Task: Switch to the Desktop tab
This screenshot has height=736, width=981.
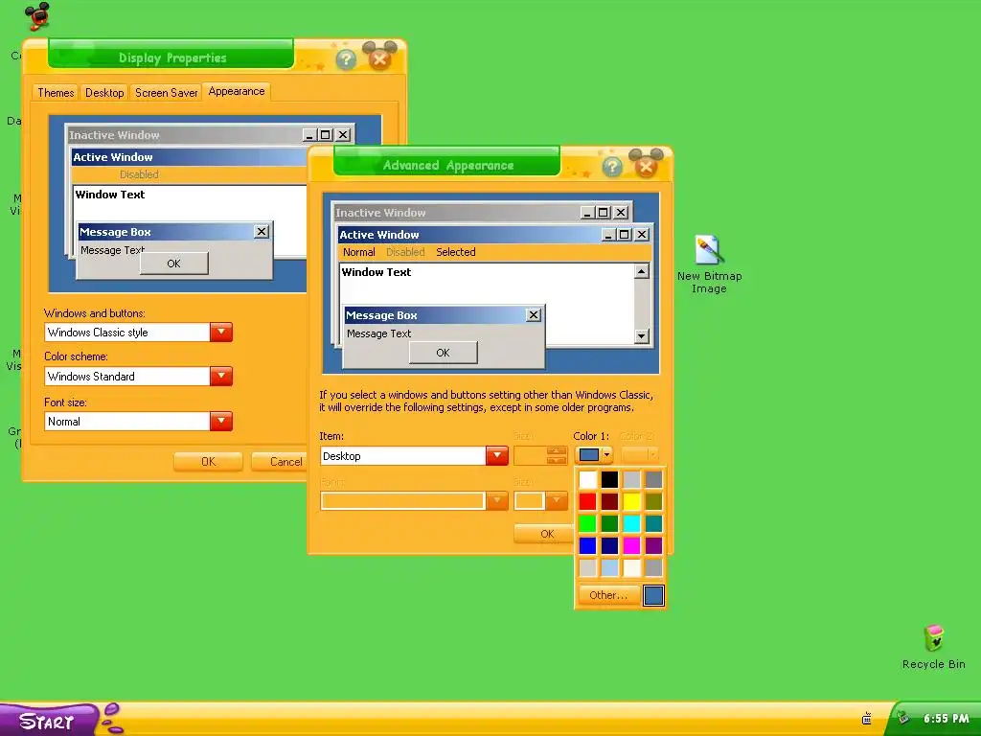Action: (104, 93)
